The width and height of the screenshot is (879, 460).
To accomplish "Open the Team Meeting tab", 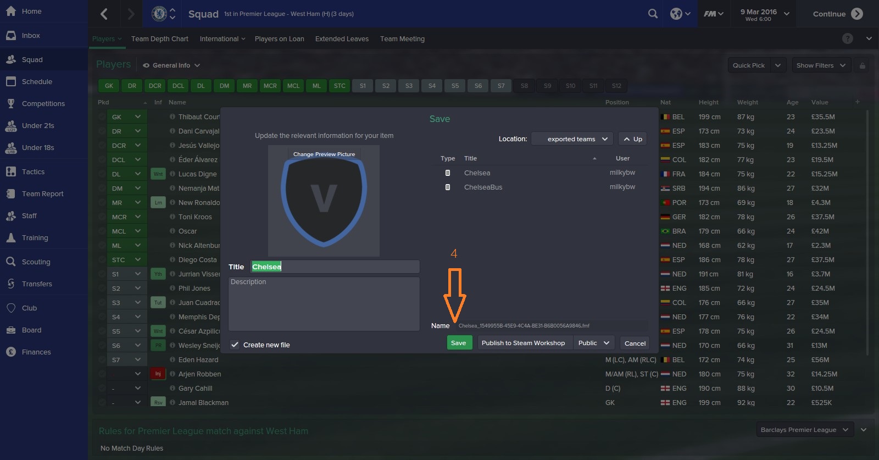I will [402, 39].
